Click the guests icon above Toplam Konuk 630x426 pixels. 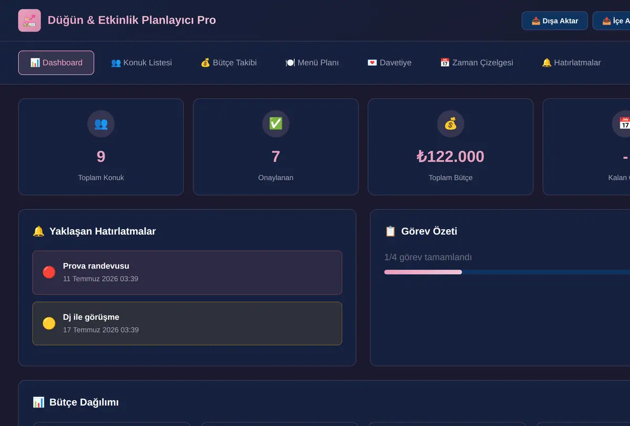101,124
